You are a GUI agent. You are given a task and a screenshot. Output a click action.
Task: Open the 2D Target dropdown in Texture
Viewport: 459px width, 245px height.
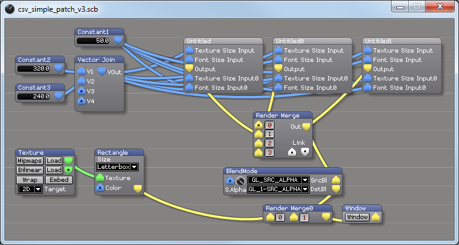(x=30, y=189)
